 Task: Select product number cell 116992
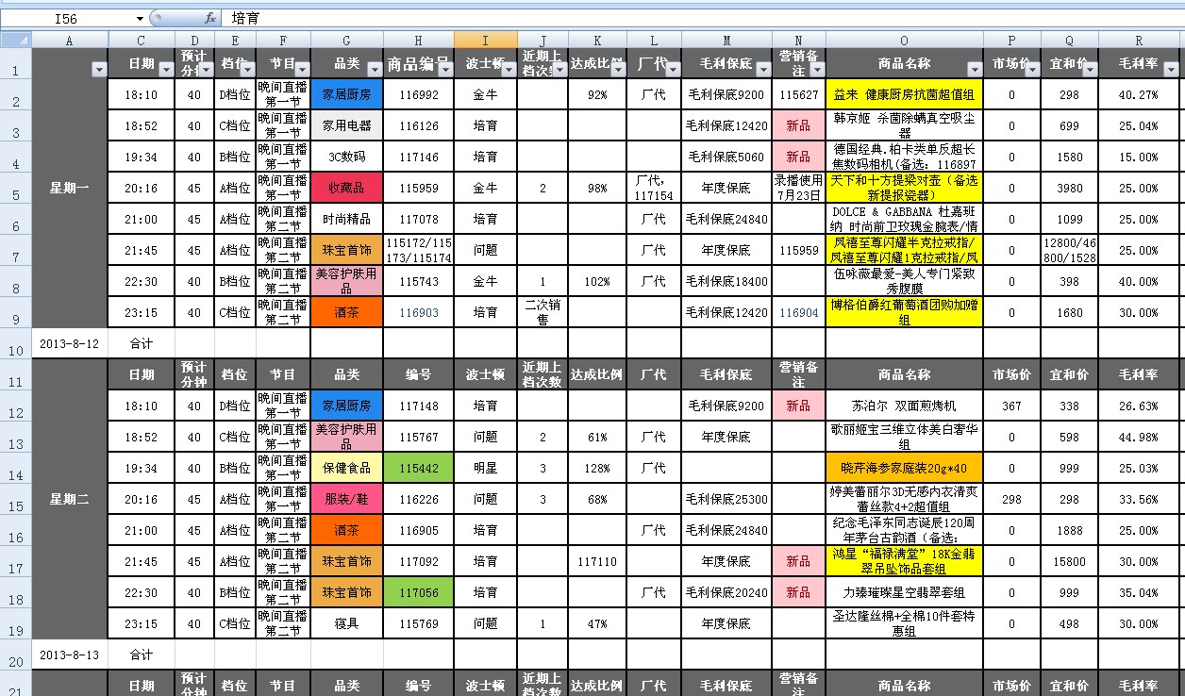(x=418, y=95)
